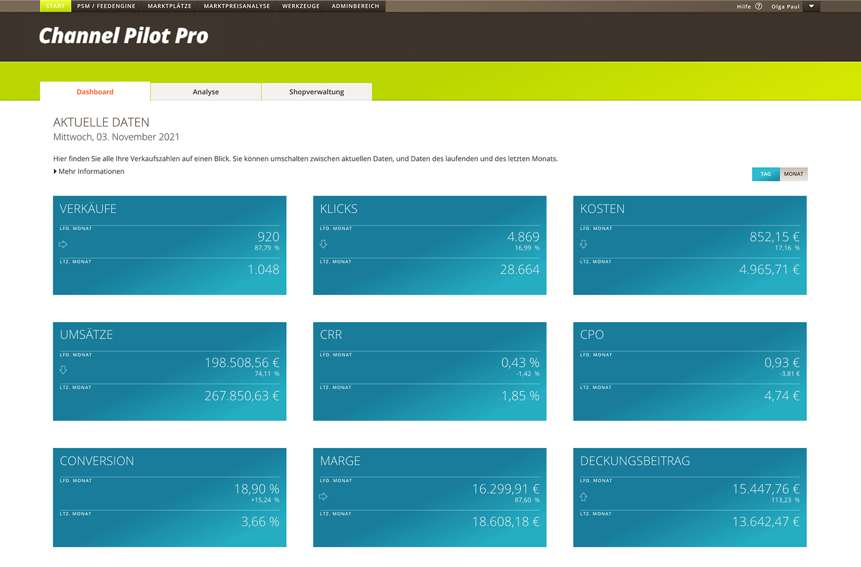Open the MARKTPREISANALYSE menu

point(237,6)
